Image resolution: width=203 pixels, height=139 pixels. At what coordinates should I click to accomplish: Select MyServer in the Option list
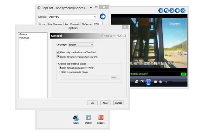pos(24,38)
